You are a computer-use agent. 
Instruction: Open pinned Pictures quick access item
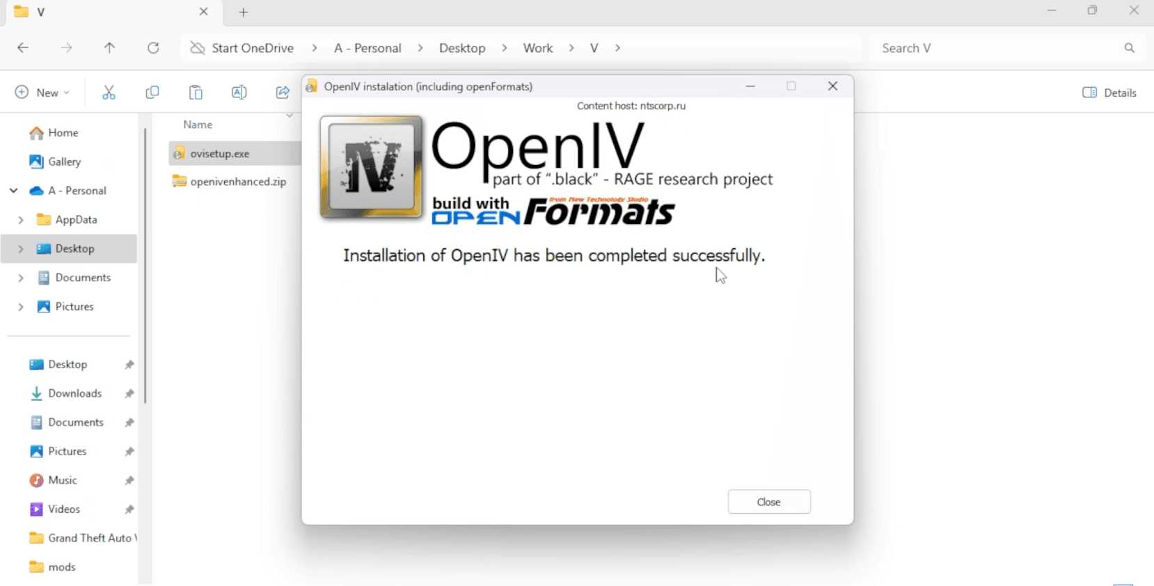[x=69, y=451]
